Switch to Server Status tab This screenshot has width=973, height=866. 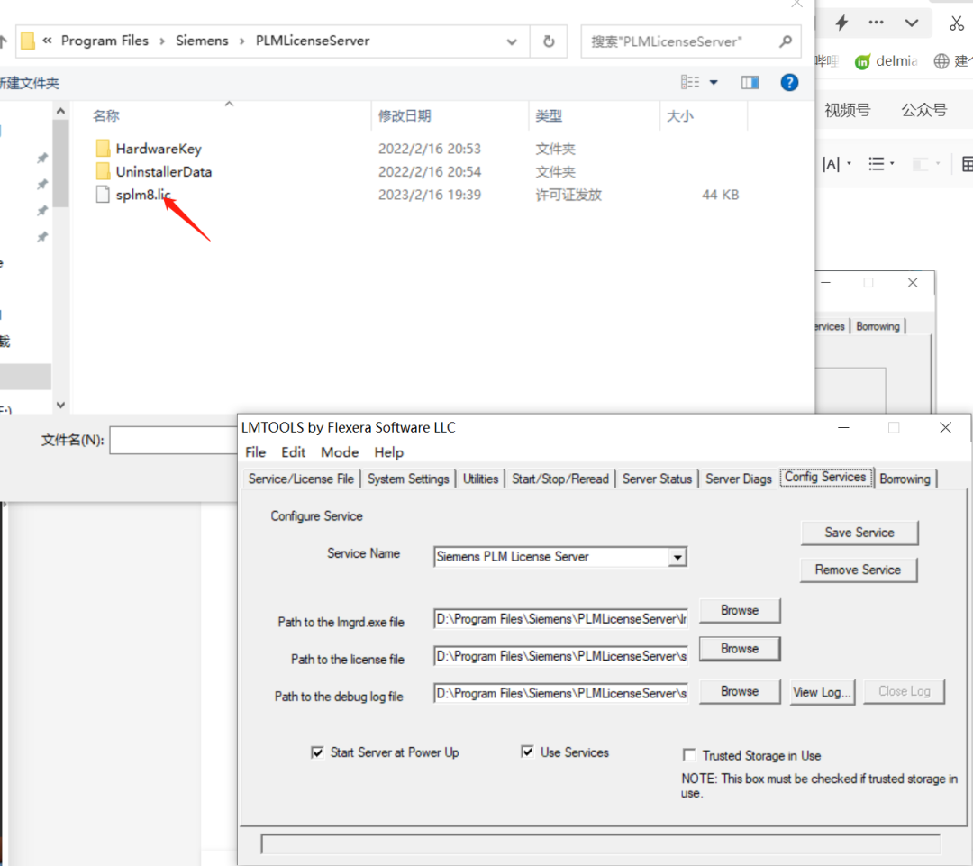pos(657,479)
